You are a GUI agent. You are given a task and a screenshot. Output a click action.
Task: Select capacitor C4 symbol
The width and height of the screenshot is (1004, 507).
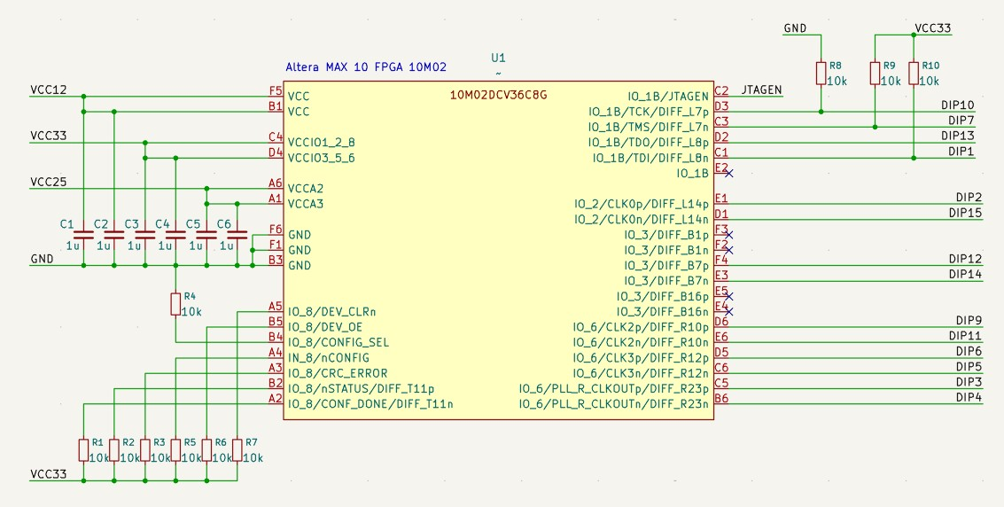[175, 235]
